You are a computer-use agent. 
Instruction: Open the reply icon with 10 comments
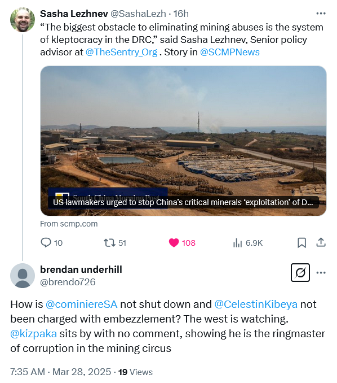46,243
